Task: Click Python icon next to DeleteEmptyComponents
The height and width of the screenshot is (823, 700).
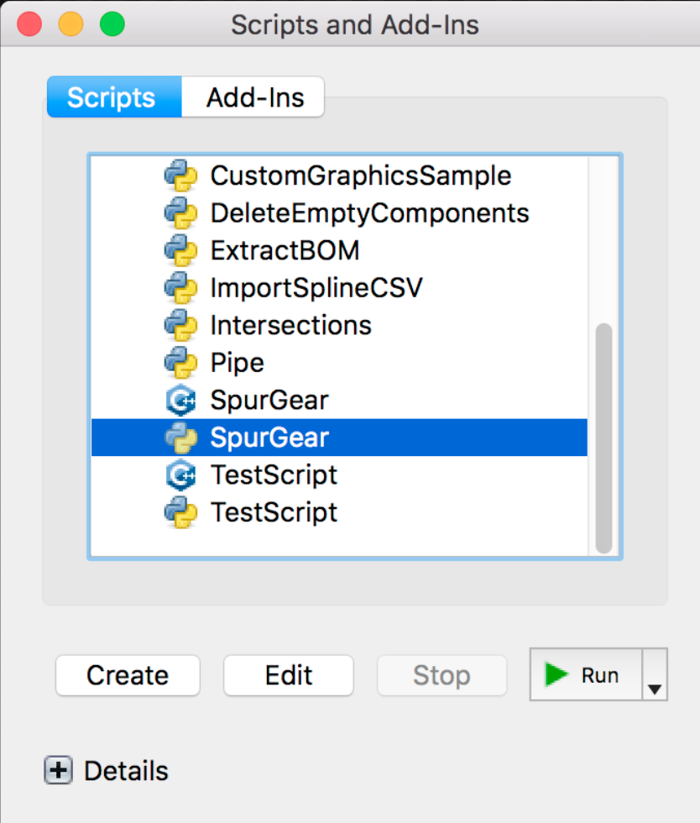Action: (x=180, y=213)
